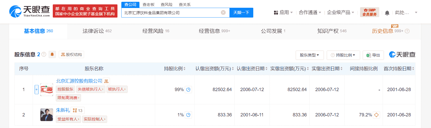Open the 持股比例 filter dropdown

click(343, 55)
